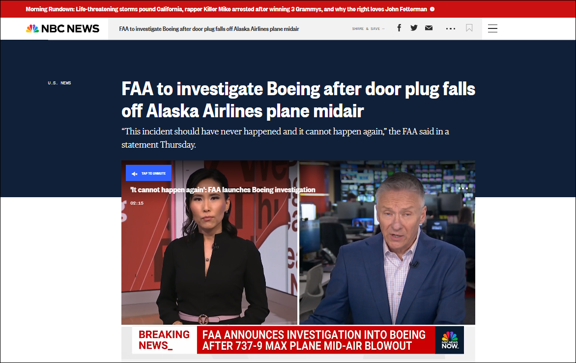Image resolution: width=576 pixels, height=363 pixels.
Task: Open the U.S. News section label
Action: tap(59, 83)
